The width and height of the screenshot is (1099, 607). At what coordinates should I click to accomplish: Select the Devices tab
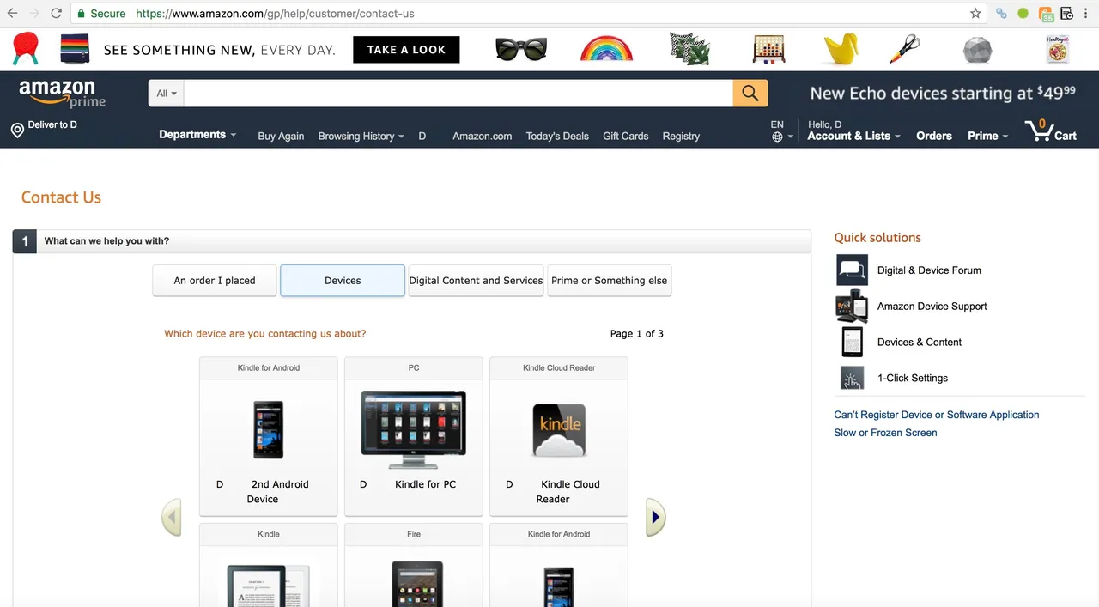343,281
